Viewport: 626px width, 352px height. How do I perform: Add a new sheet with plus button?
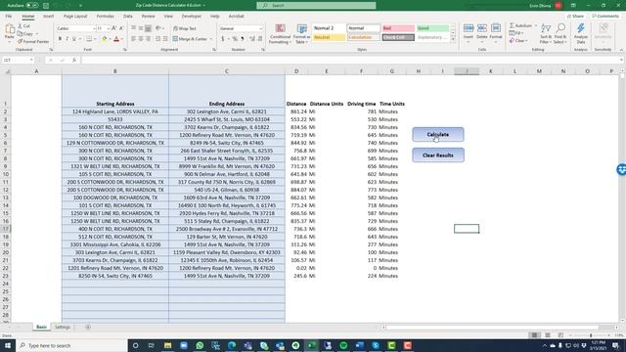coord(88,328)
